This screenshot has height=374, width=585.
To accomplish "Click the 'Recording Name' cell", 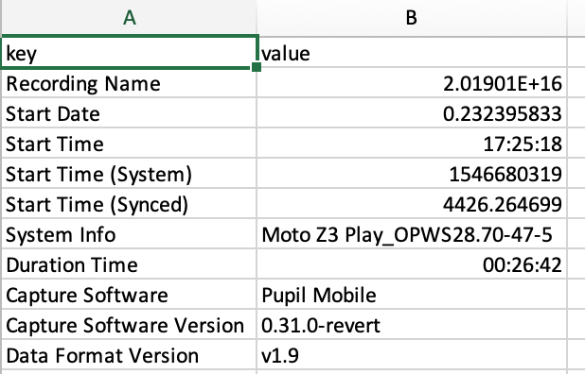I will click(129, 83).
